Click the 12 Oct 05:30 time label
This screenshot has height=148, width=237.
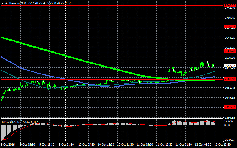click(203, 145)
